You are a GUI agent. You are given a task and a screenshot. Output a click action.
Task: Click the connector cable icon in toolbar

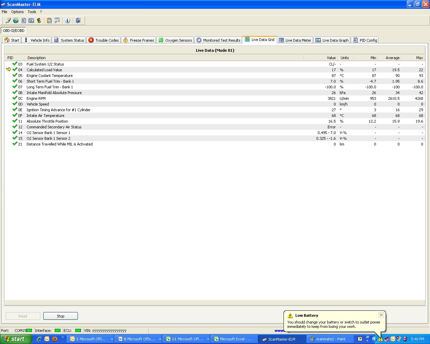(8, 20)
